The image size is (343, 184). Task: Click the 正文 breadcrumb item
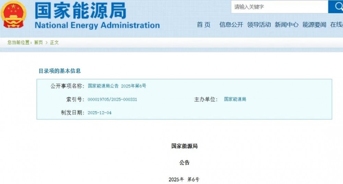coord(55,43)
